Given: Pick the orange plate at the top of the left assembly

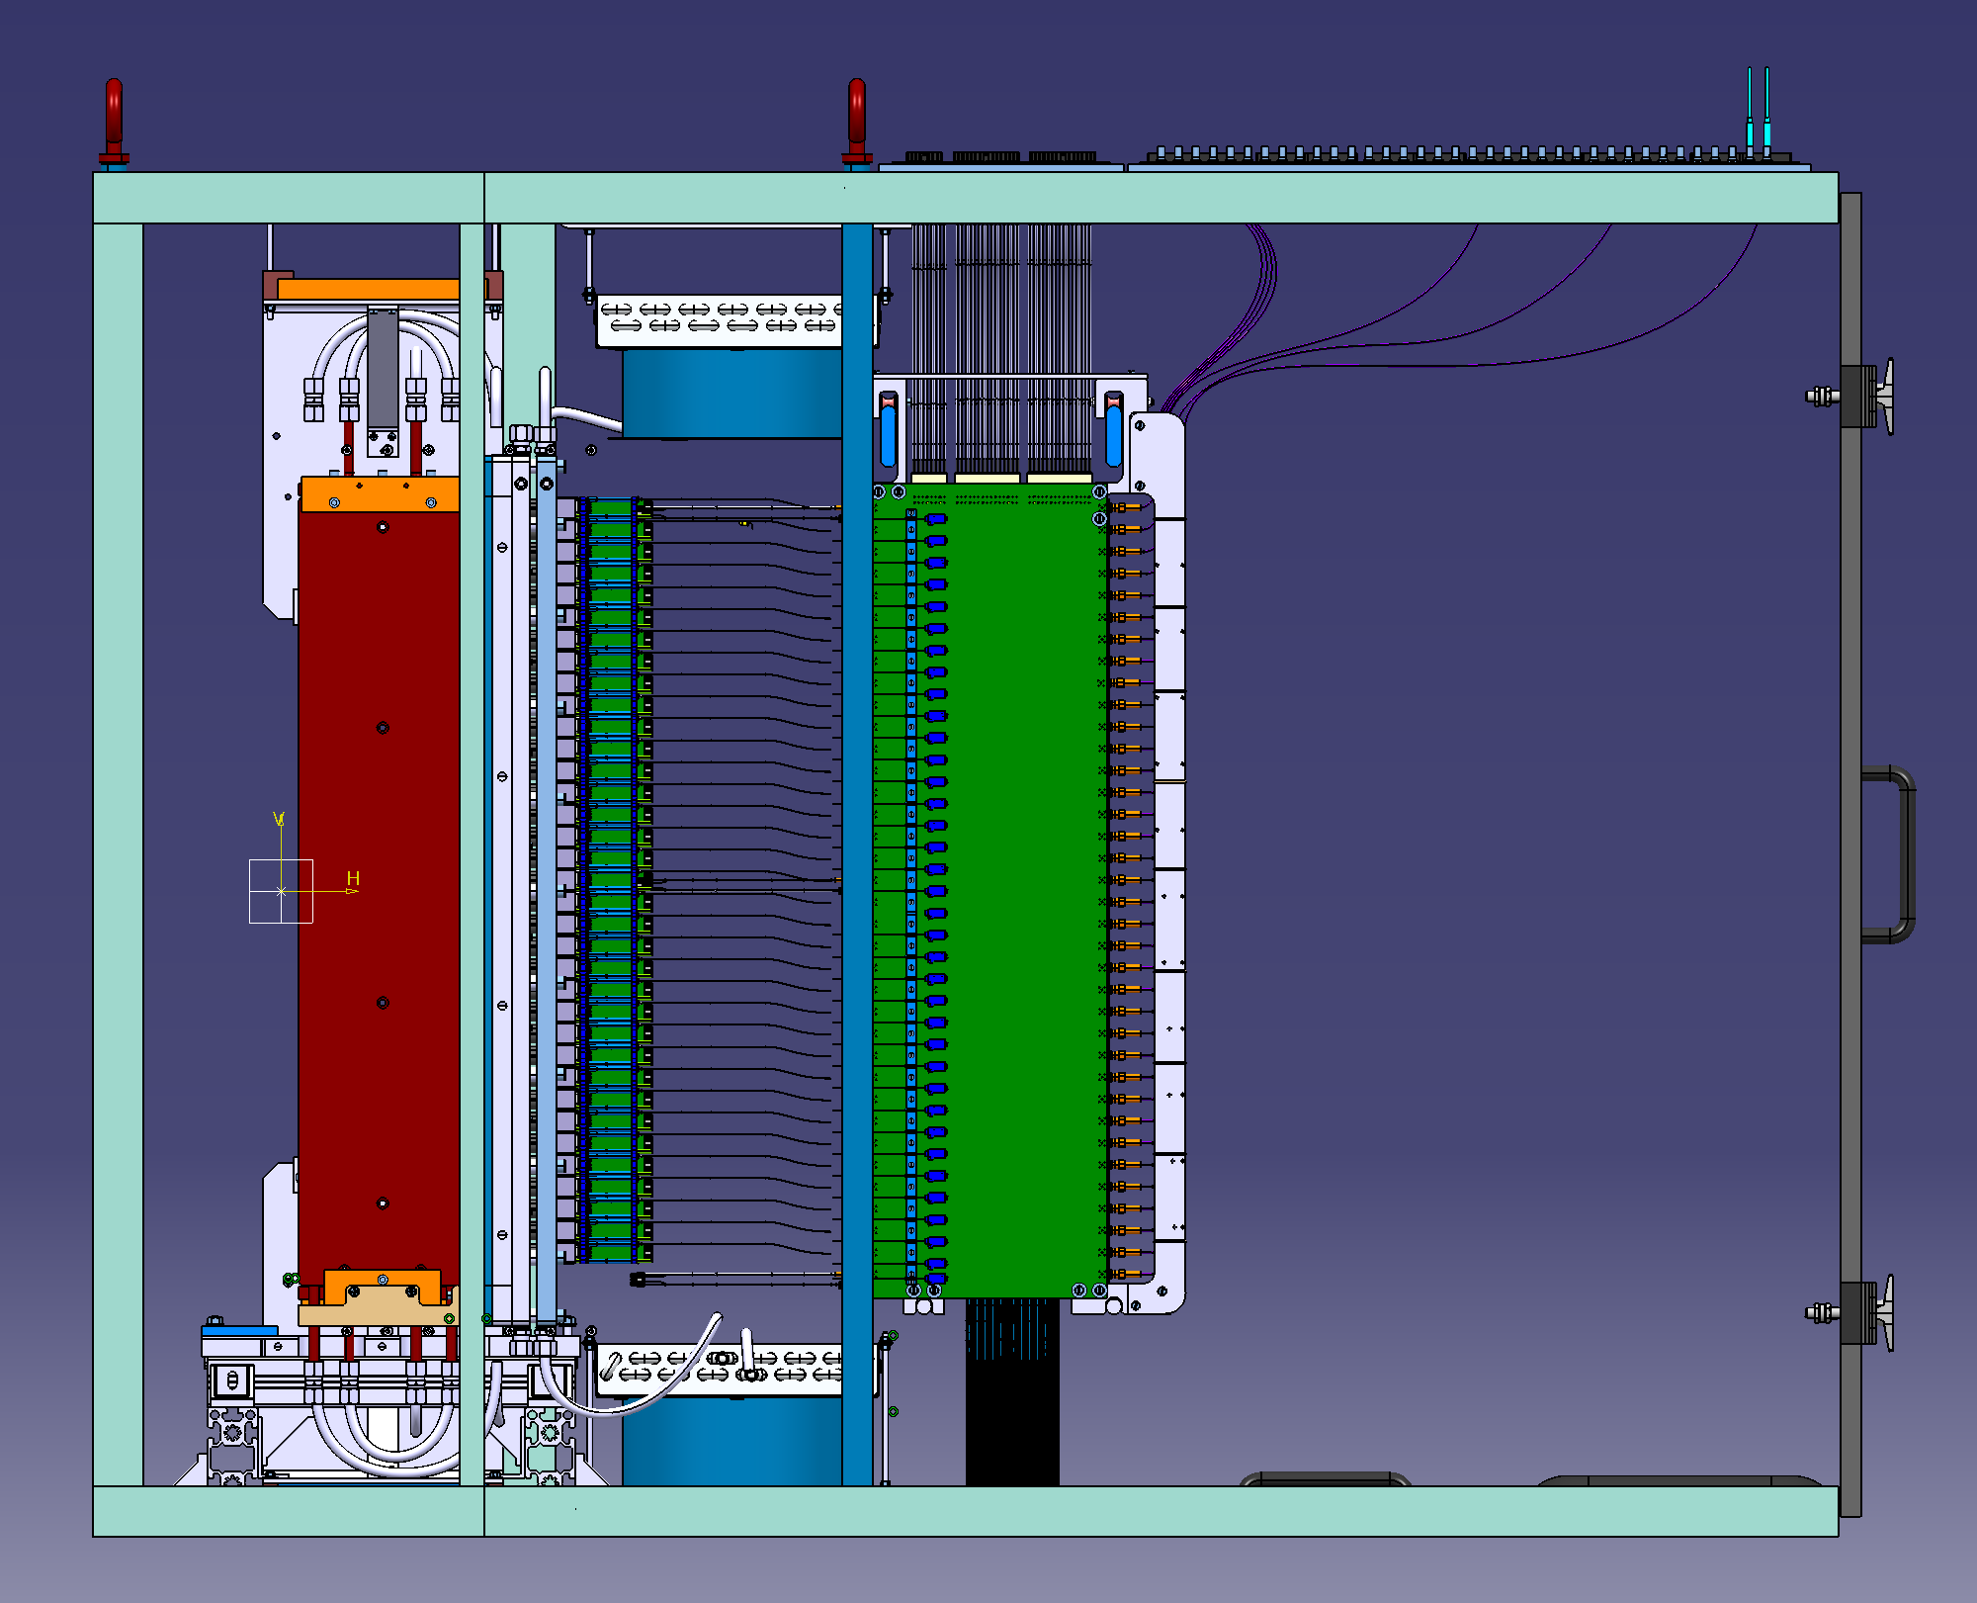Looking at the screenshot, I should coord(368,289).
